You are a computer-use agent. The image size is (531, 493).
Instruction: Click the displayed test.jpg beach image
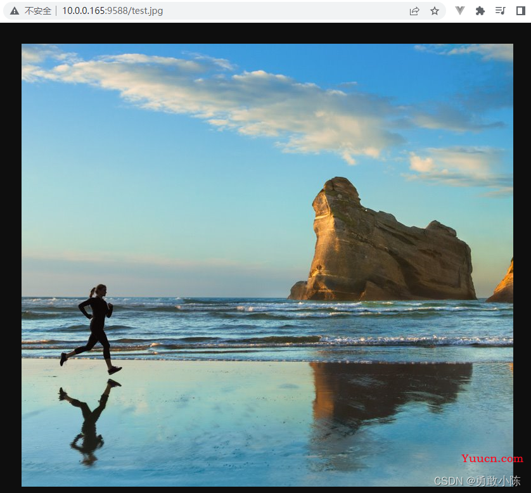[267, 265]
